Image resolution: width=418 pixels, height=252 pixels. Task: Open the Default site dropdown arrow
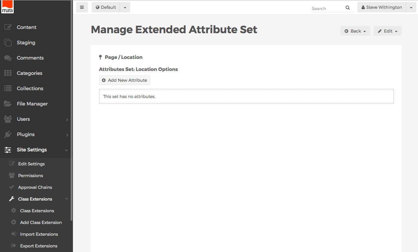tap(125, 7)
